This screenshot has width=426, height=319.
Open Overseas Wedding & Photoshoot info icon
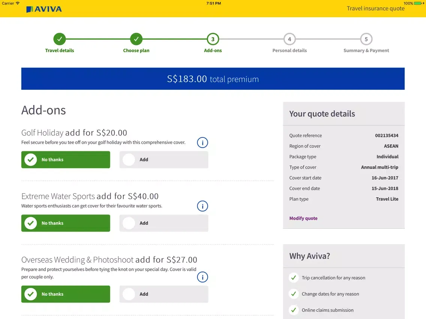tap(202, 277)
